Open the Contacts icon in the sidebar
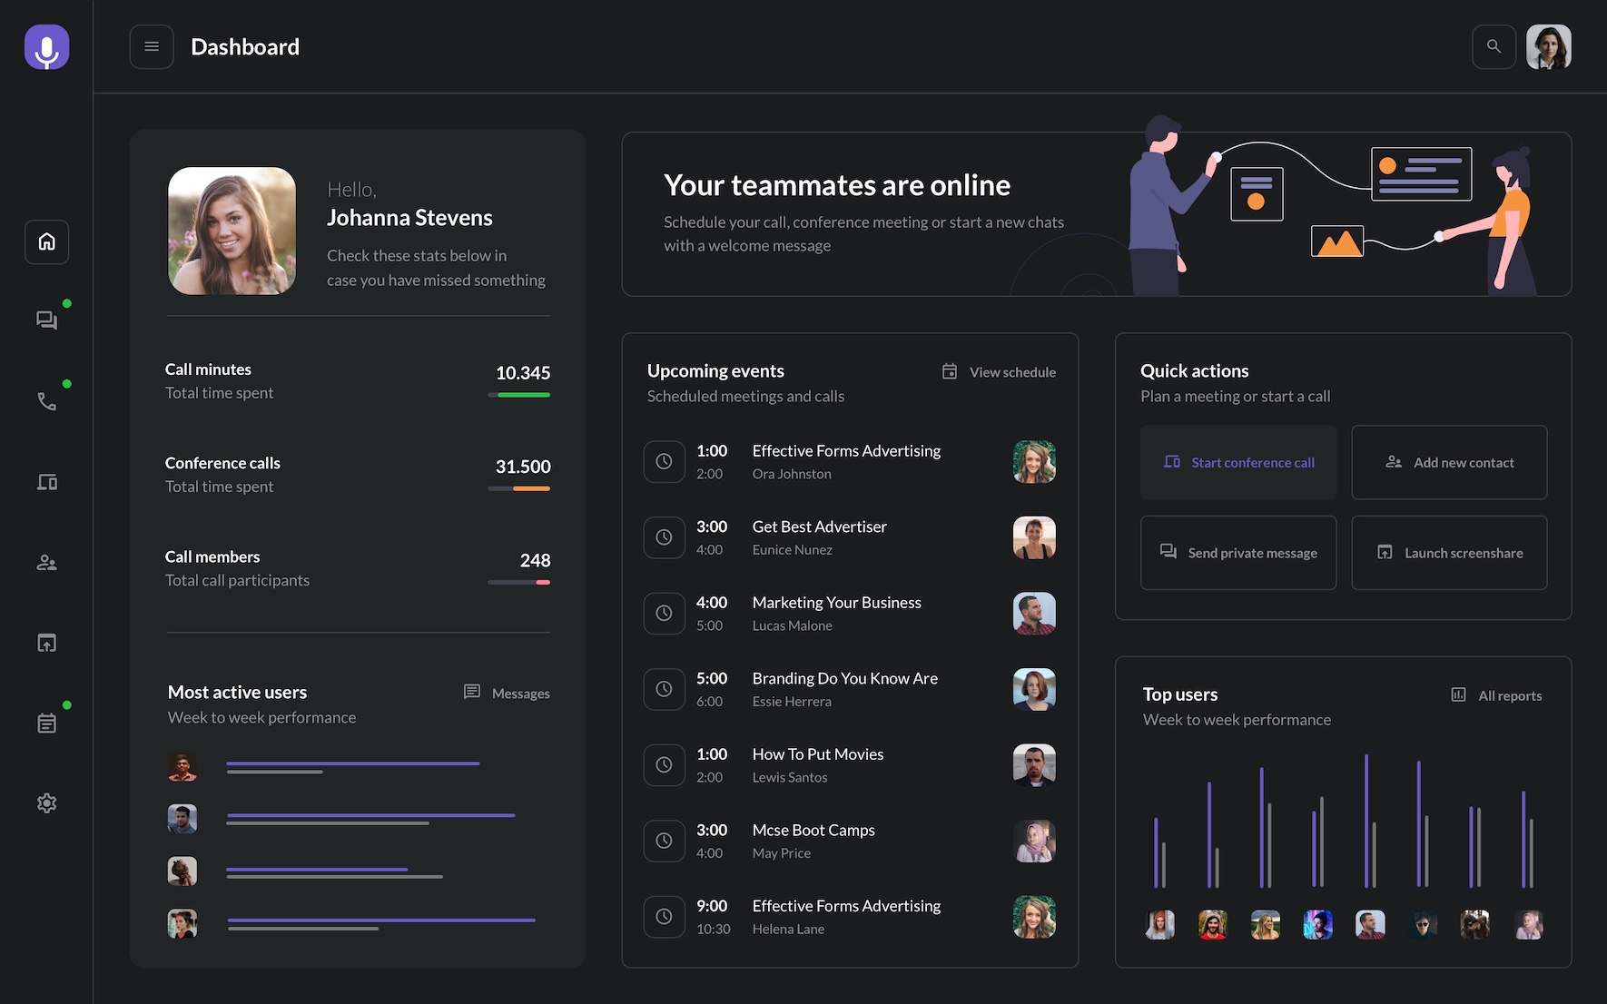The height and width of the screenshot is (1004, 1607). pos(46,562)
